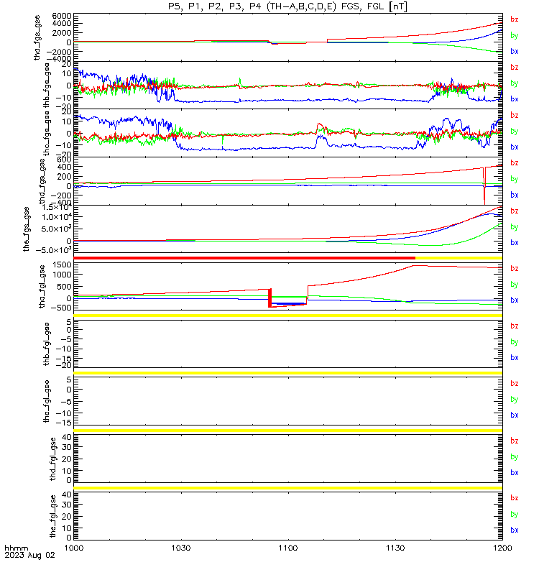The height and width of the screenshot is (575, 539).
Task: Click the bz legend label of tha_fgl_gse panel
Action: 515,268
